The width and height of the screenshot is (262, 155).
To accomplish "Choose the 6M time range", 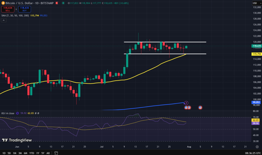I will [26, 153].
